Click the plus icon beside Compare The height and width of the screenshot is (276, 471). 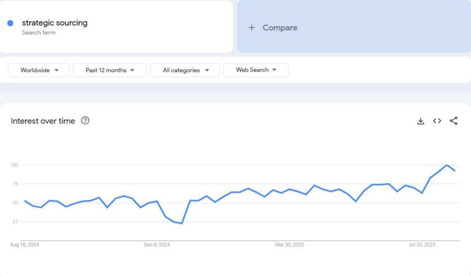click(x=251, y=28)
